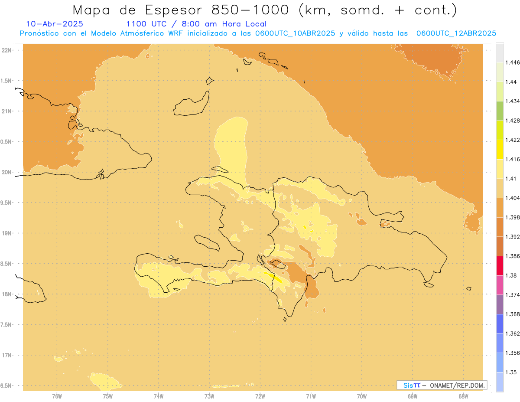Click the time label '1100 UTC / 8:00 am Hora Local'
The image size is (520, 402).
pyautogui.click(x=196, y=24)
